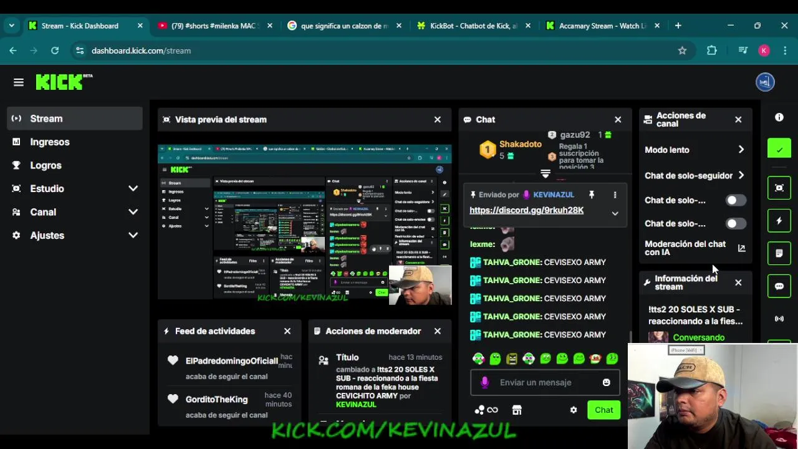
Task: Open Chat de solo-seguidor options arrow
Action: click(x=741, y=175)
